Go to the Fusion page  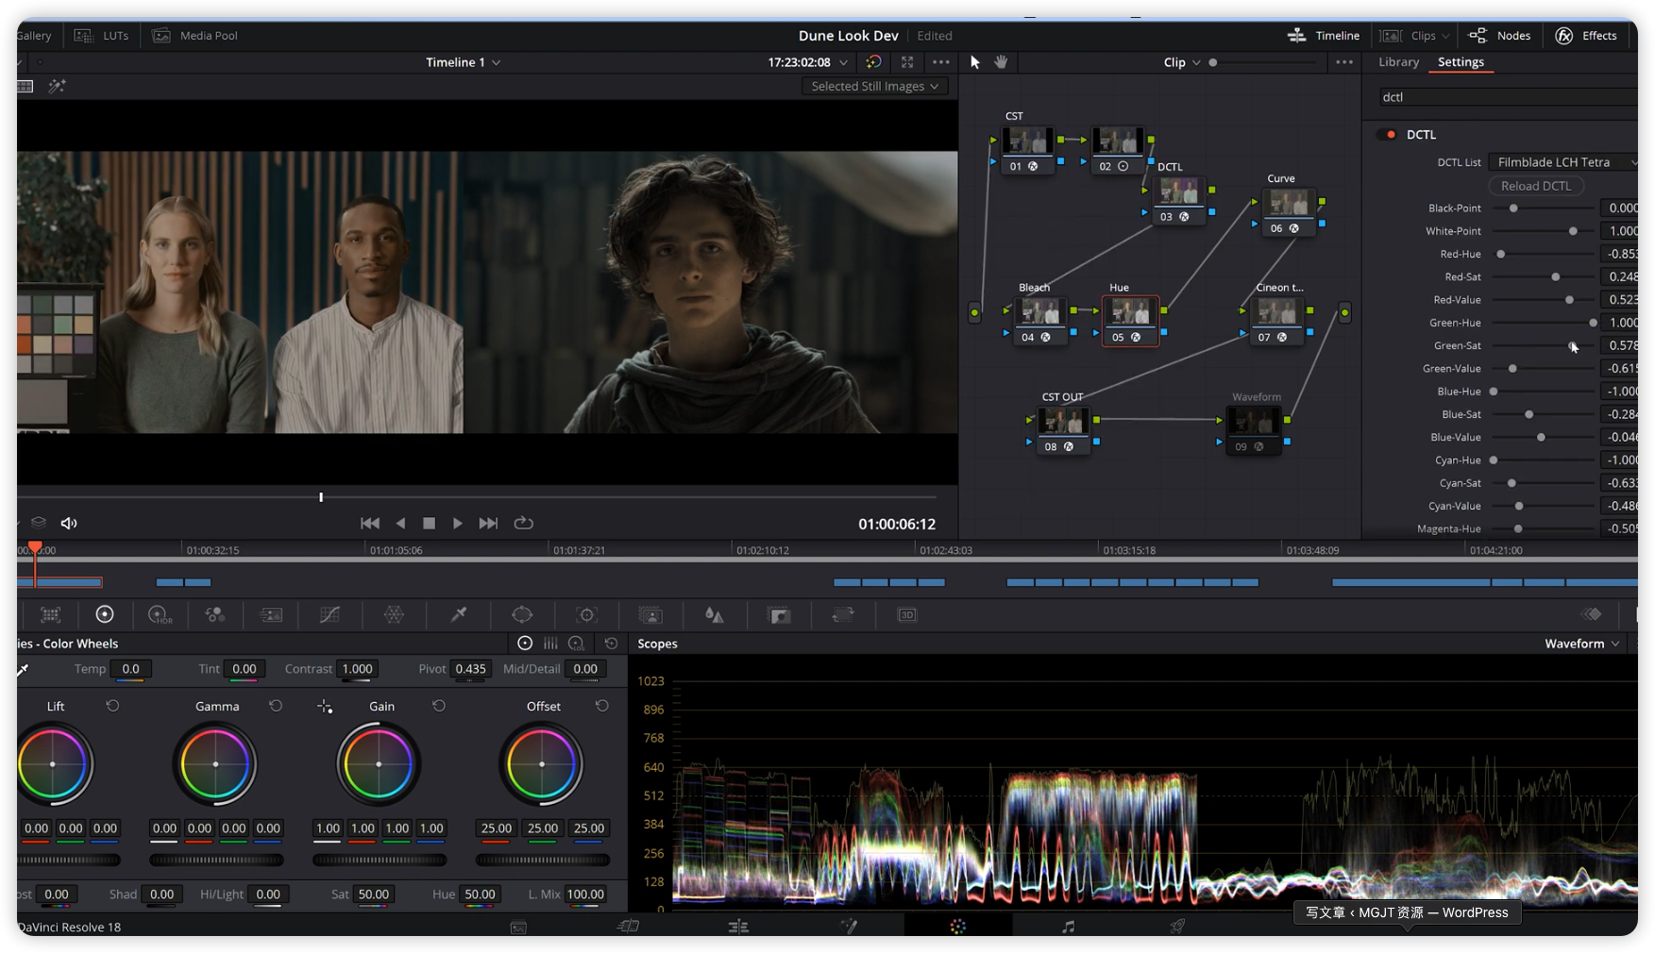coord(849,927)
